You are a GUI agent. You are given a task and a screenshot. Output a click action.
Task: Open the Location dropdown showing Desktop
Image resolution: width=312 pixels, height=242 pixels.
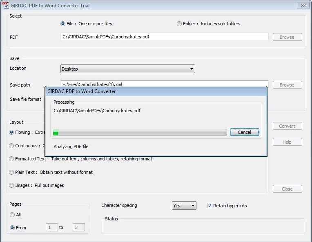point(127,69)
